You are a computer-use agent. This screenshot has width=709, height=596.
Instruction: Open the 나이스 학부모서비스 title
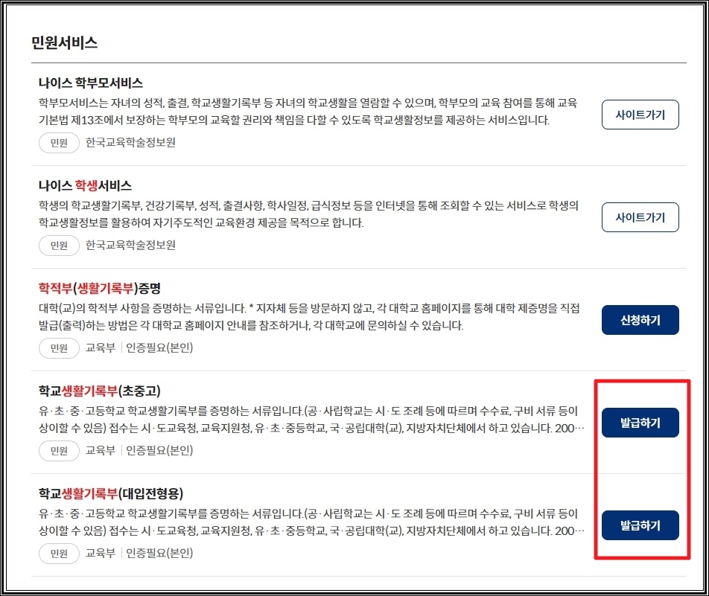(x=90, y=83)
